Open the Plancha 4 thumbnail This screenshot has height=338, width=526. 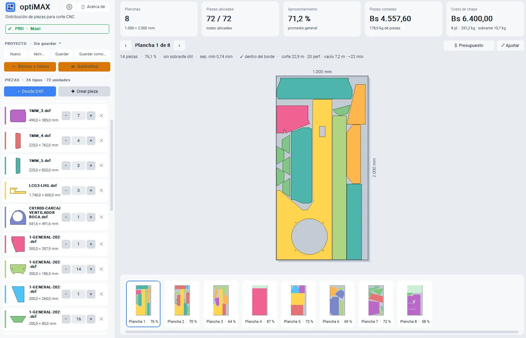[x=260, y=304]
